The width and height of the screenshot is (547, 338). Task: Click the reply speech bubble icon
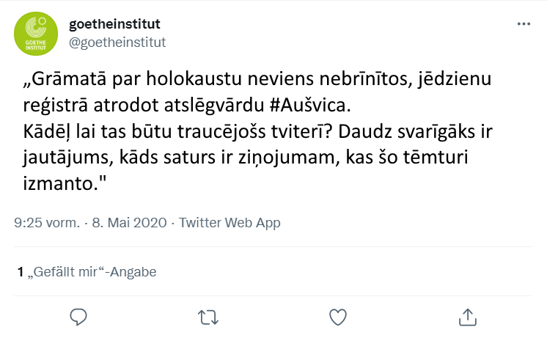(x=78, y=317)
